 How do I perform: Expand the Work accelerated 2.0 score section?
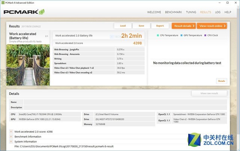click(x=11, y=132)
